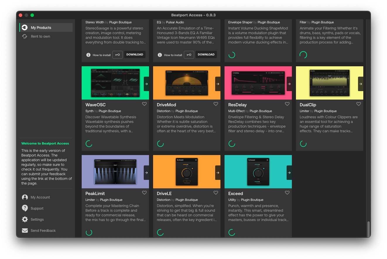This screenshot has height=259, width=387.
Task: Show next DriveMod image with arrow
Action: (218, 84)
